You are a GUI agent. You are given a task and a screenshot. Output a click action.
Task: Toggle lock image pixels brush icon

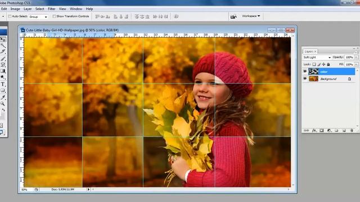tap(319, 65)
